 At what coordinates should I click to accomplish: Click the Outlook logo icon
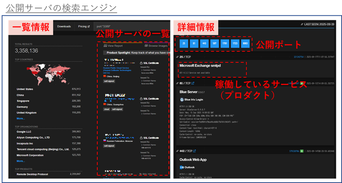coord(182,167)
